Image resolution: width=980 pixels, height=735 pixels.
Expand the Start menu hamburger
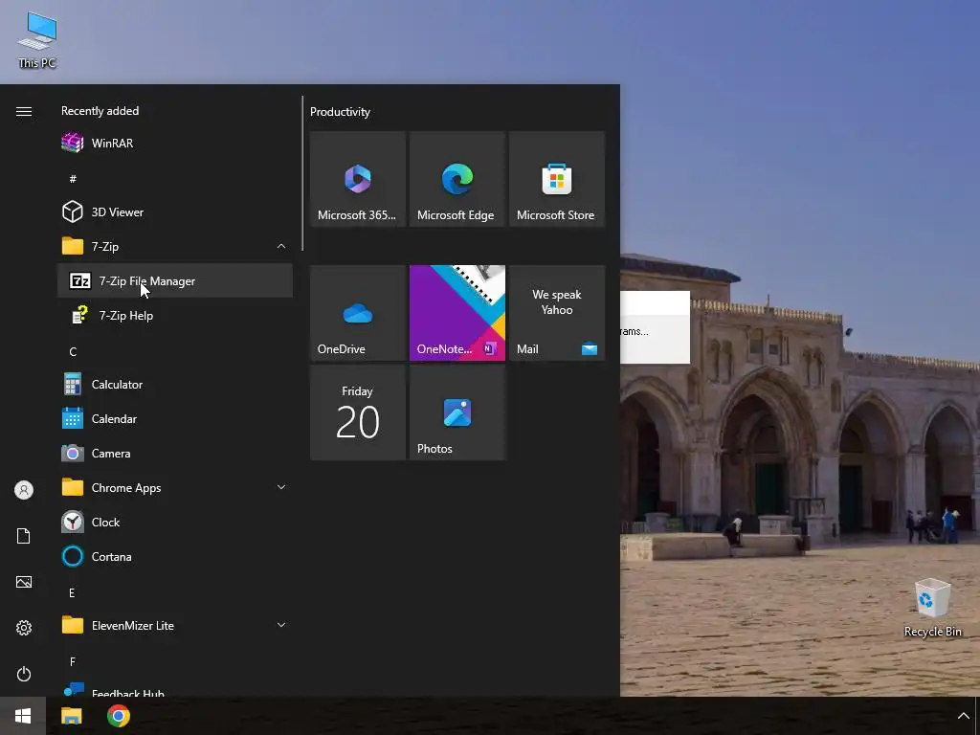coord(24,111)
